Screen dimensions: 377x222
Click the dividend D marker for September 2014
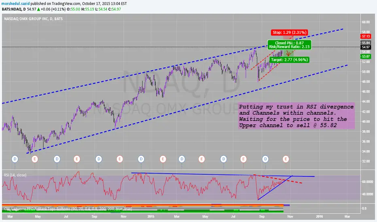click(99, 159)
